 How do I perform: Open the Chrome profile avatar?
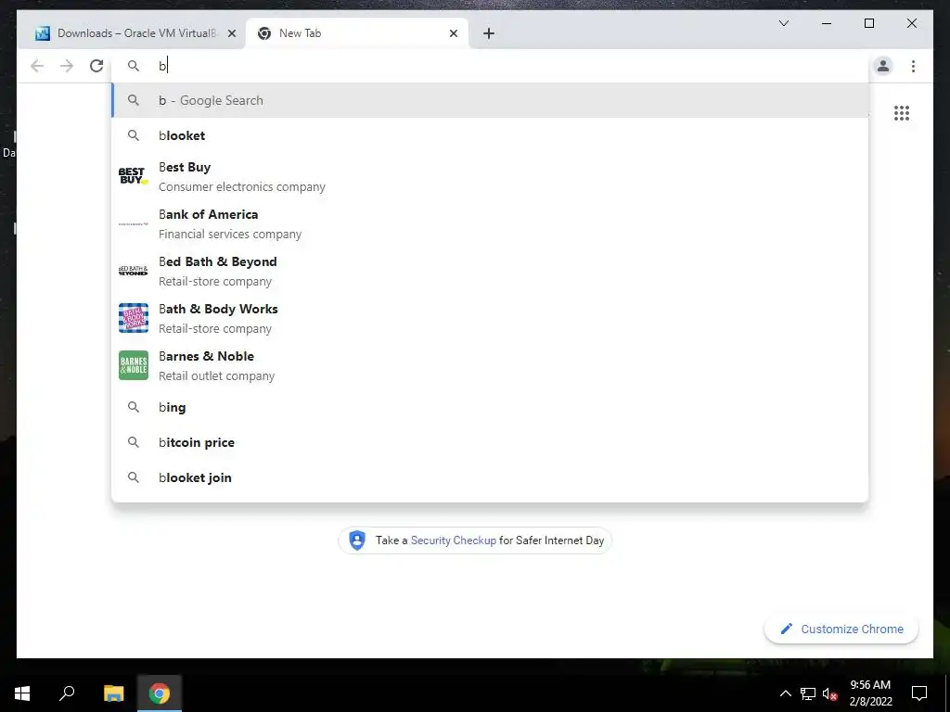tap(883, 66)
